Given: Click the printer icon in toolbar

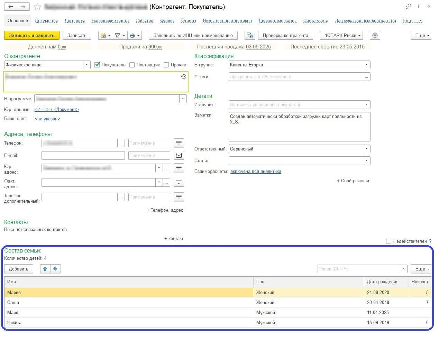Looking at the screenshot, I should pyautogui.click(x=132, y=35).
